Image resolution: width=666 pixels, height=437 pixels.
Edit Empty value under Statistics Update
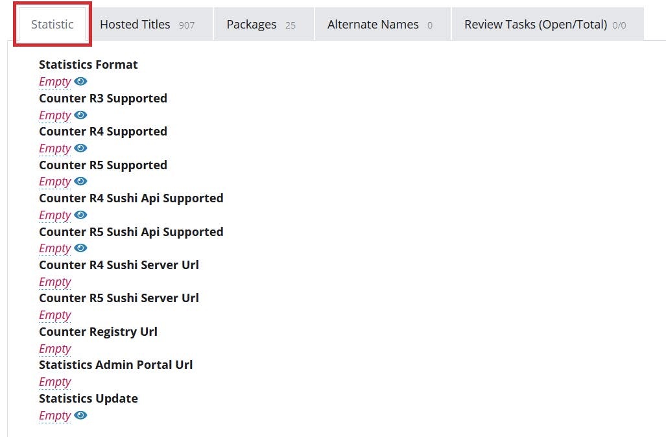pyautogui.click(x=54, y=416)
